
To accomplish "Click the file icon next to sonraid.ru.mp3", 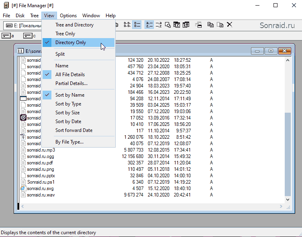I will [x=23, y=150].
